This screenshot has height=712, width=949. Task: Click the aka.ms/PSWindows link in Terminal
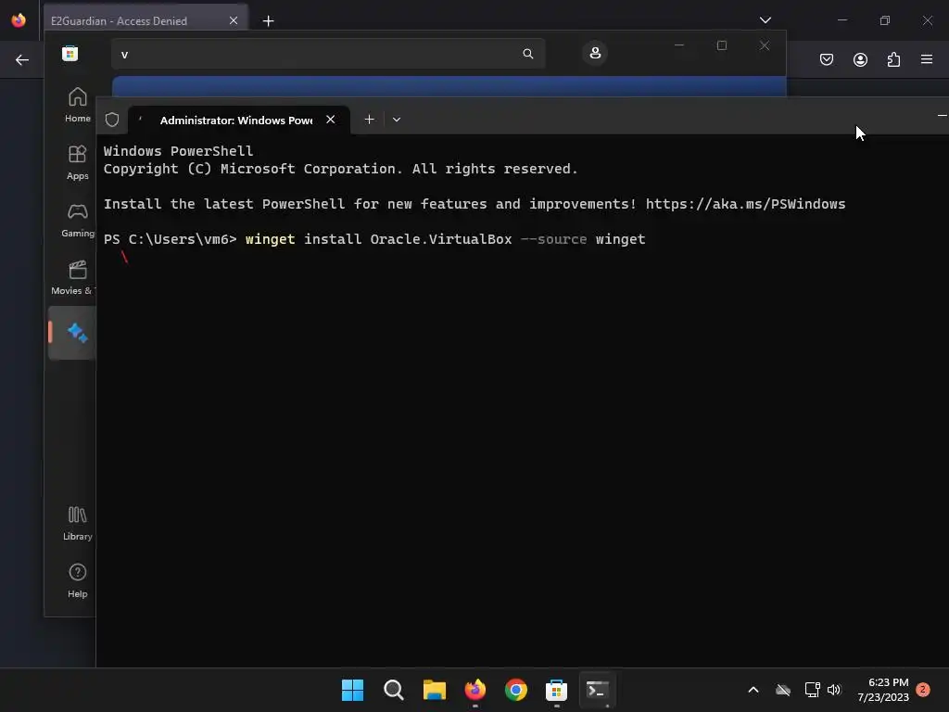coord(745,204)
